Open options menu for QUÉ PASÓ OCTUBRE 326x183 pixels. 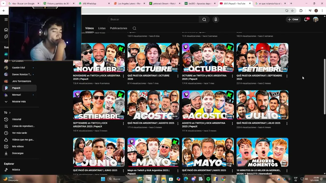(178, 76)
